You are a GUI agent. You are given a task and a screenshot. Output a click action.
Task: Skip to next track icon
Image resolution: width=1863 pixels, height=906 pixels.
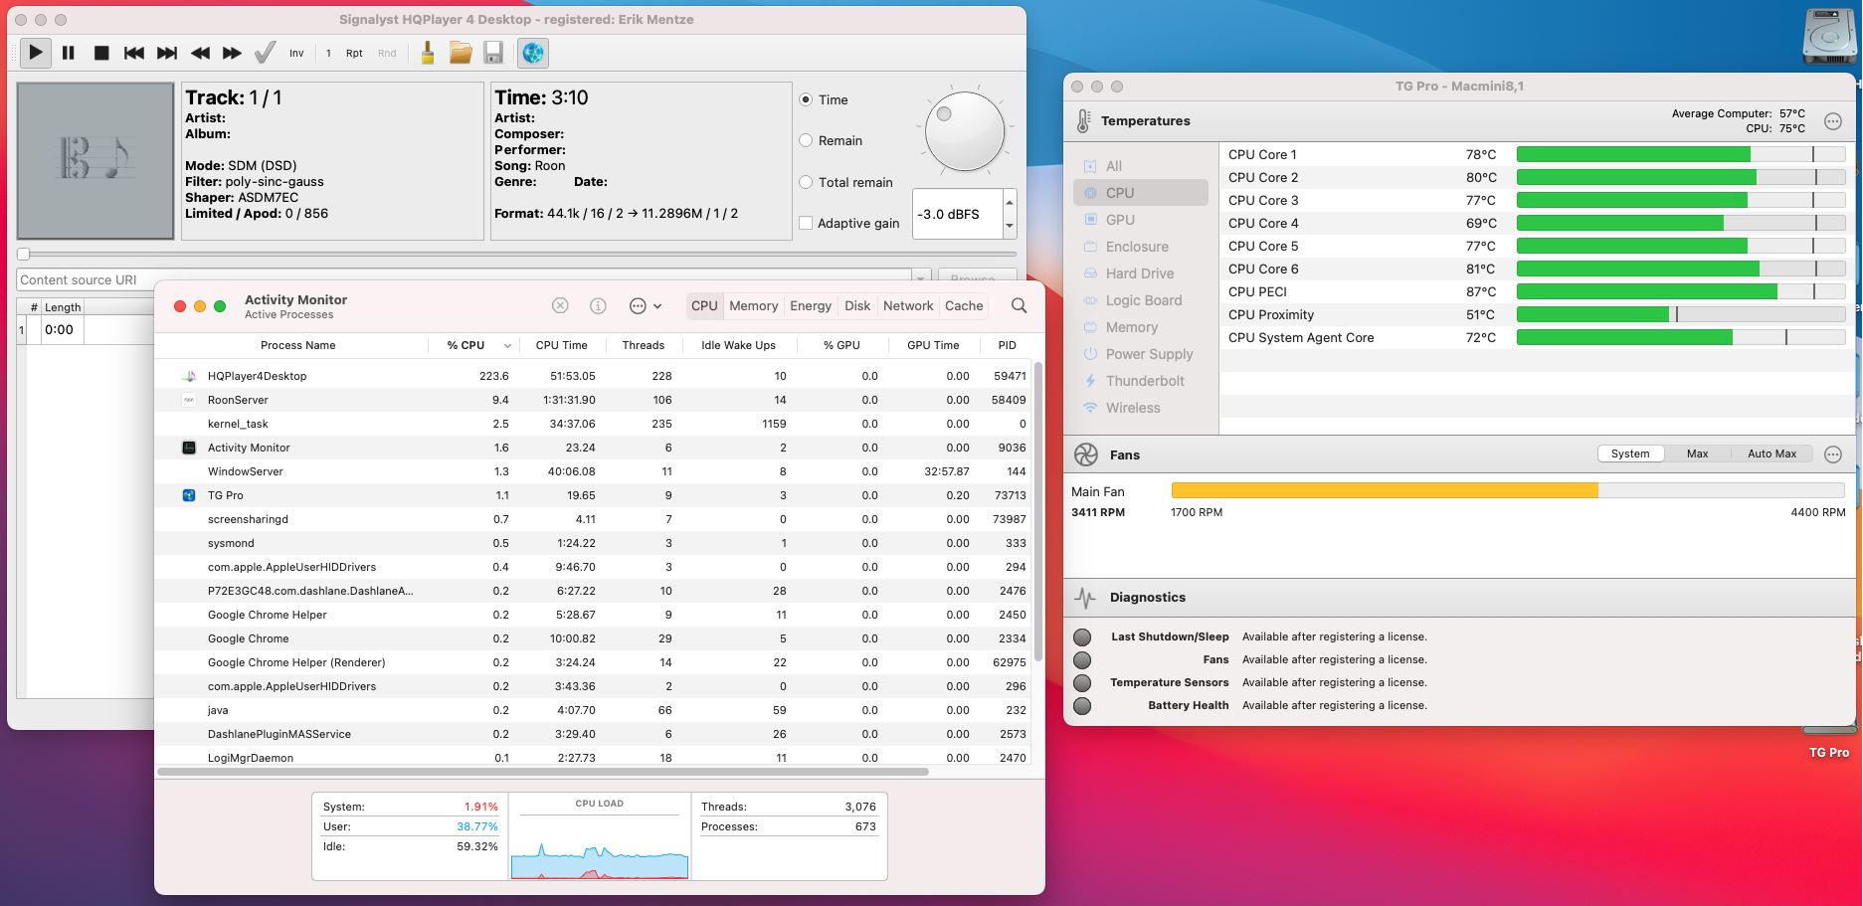[x=167, y=54]
